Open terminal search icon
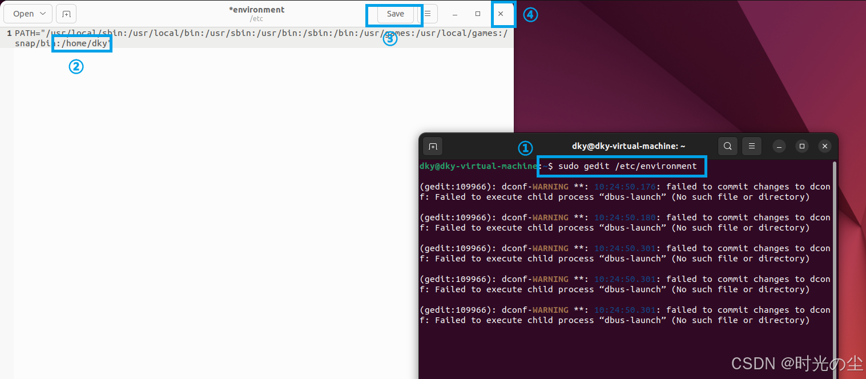 (727, 146)
